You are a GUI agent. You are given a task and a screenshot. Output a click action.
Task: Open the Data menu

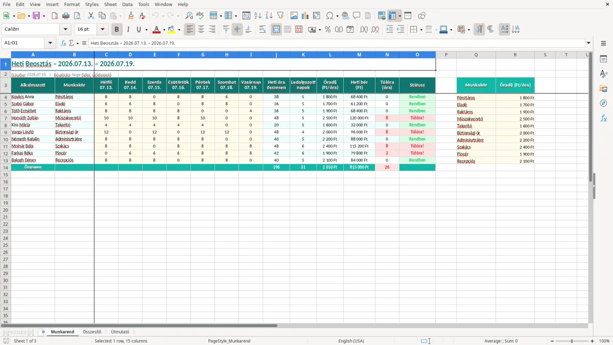click(x=127, y=4)
